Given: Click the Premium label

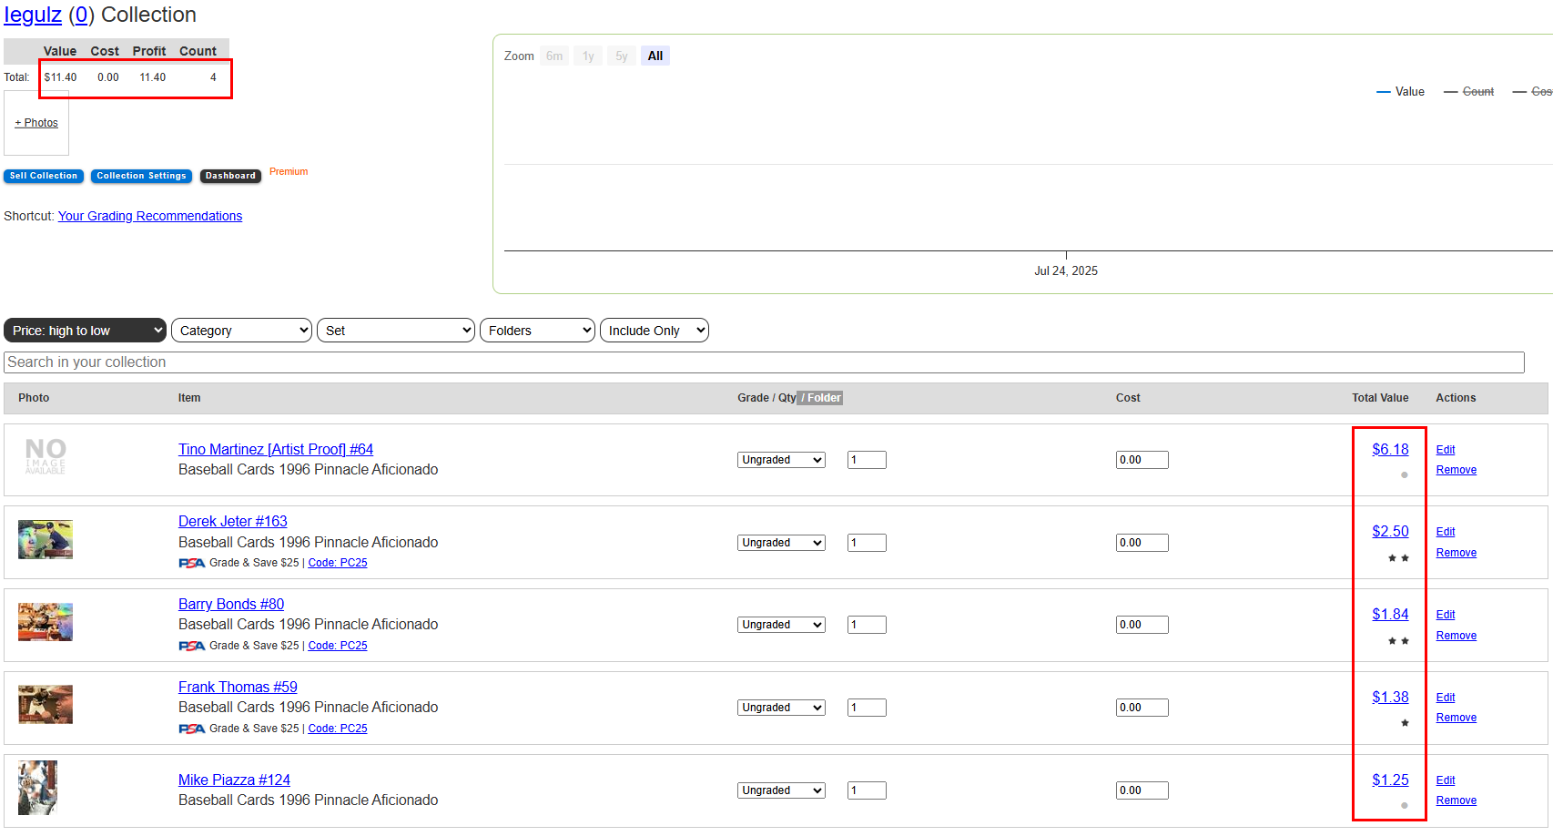Looking at the screenshot, I should (289, 171).
